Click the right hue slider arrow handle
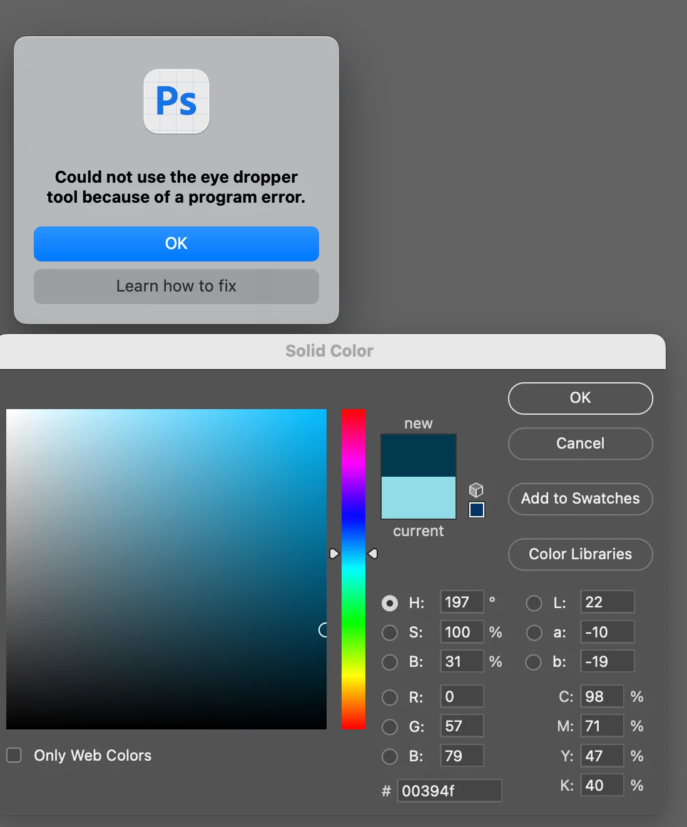This screenshot has height=827, width=687. [x=373, y=554]
